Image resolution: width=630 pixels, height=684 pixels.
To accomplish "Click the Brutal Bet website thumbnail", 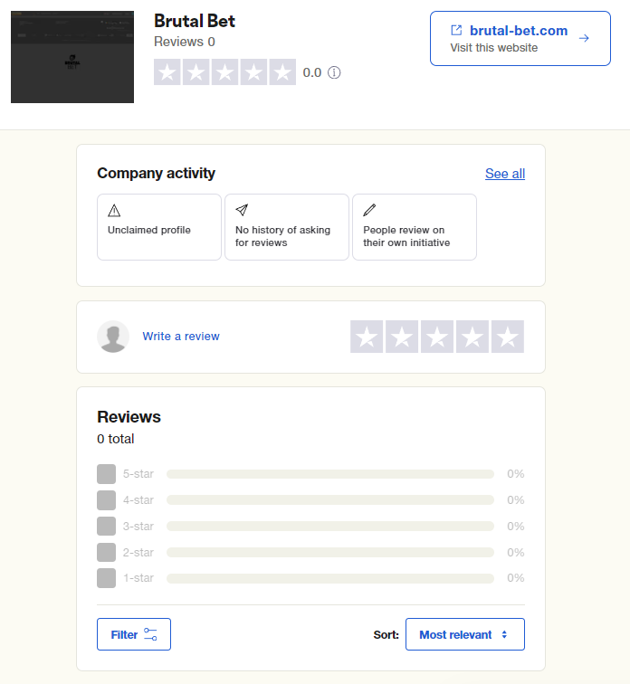I will coord(72,58).
